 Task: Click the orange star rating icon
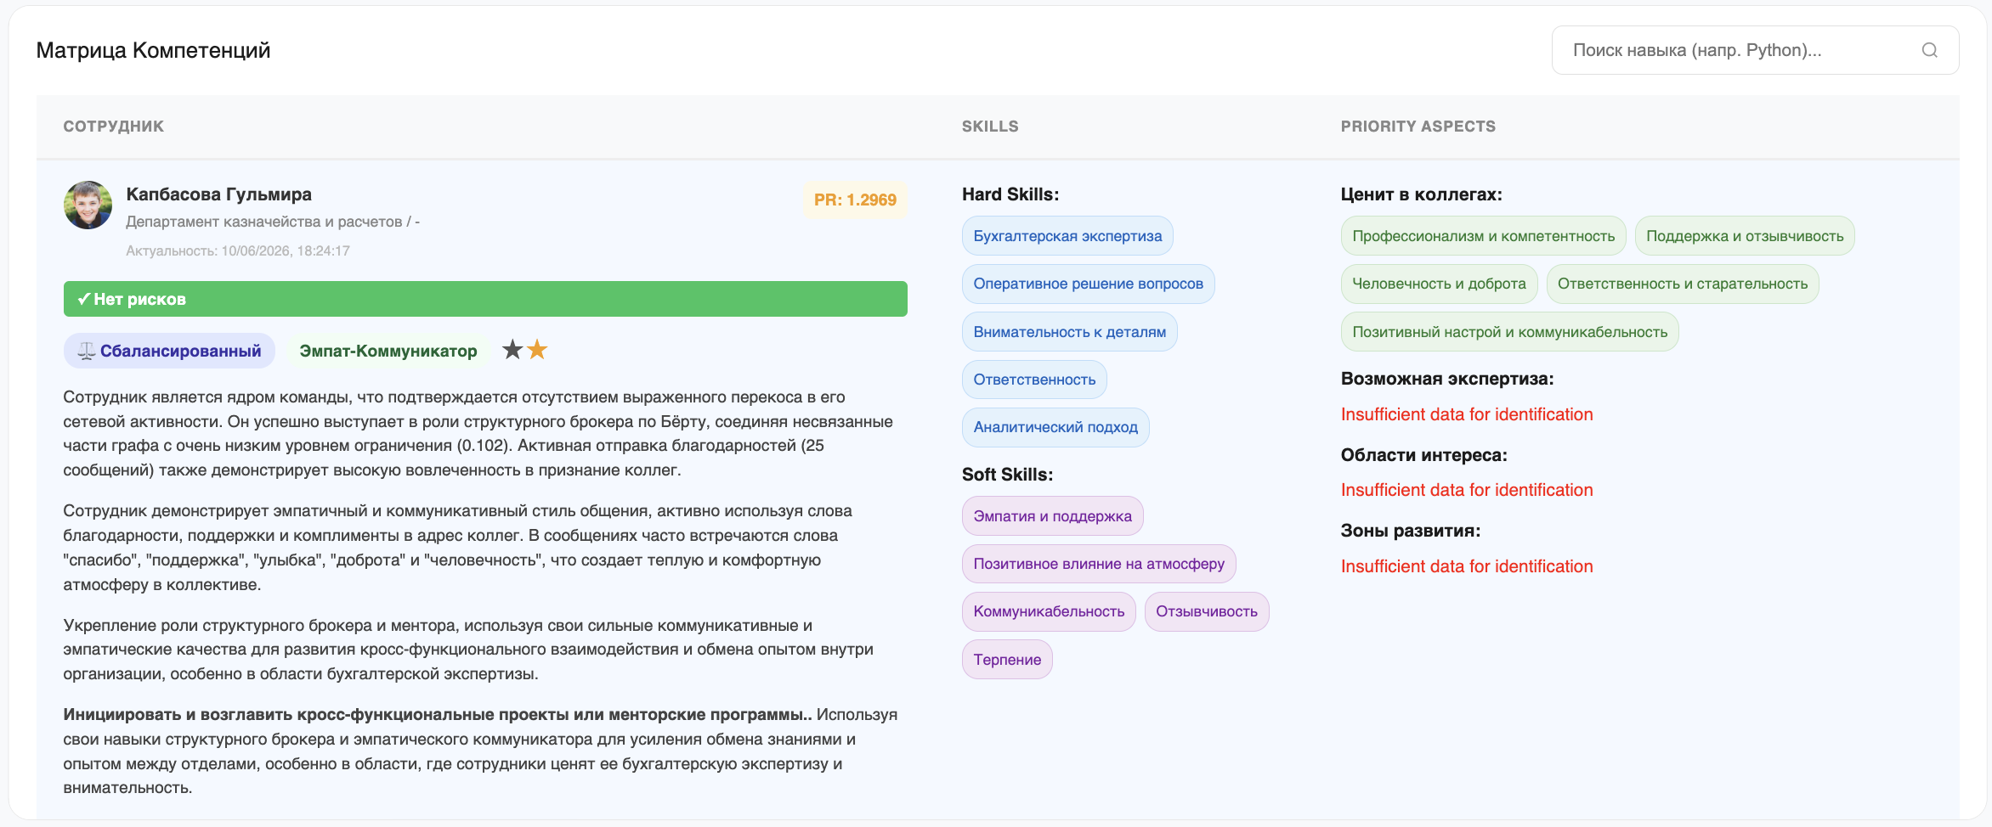tap(537, 350)
